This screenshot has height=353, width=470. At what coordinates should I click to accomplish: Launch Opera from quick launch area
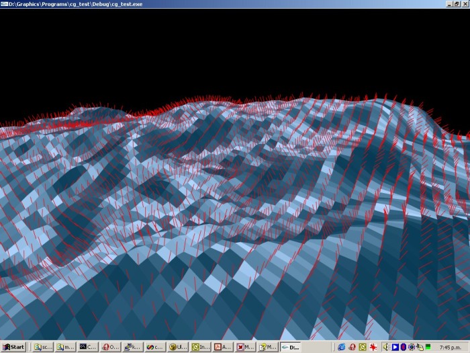(x=352, y=347)
